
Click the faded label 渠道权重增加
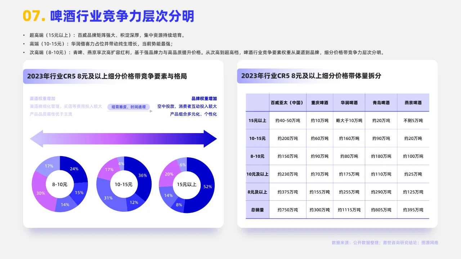(42, 99)
